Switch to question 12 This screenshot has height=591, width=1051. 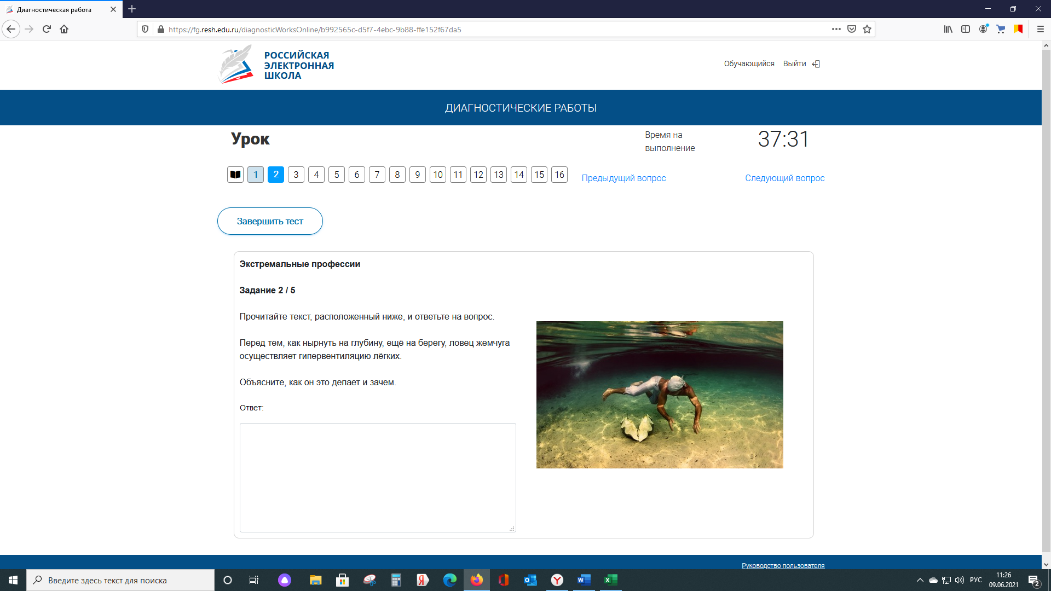pyautogui.click(x=478, y=175)
